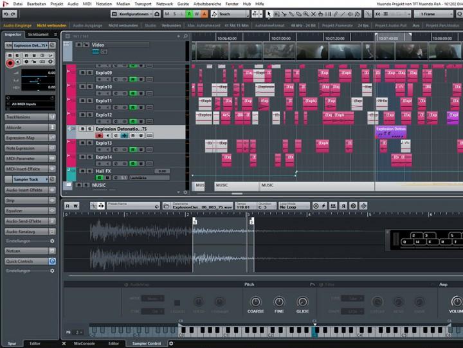The image size is (463, 348).
Task: Open the Transport menu
Action: pos(143,4)
